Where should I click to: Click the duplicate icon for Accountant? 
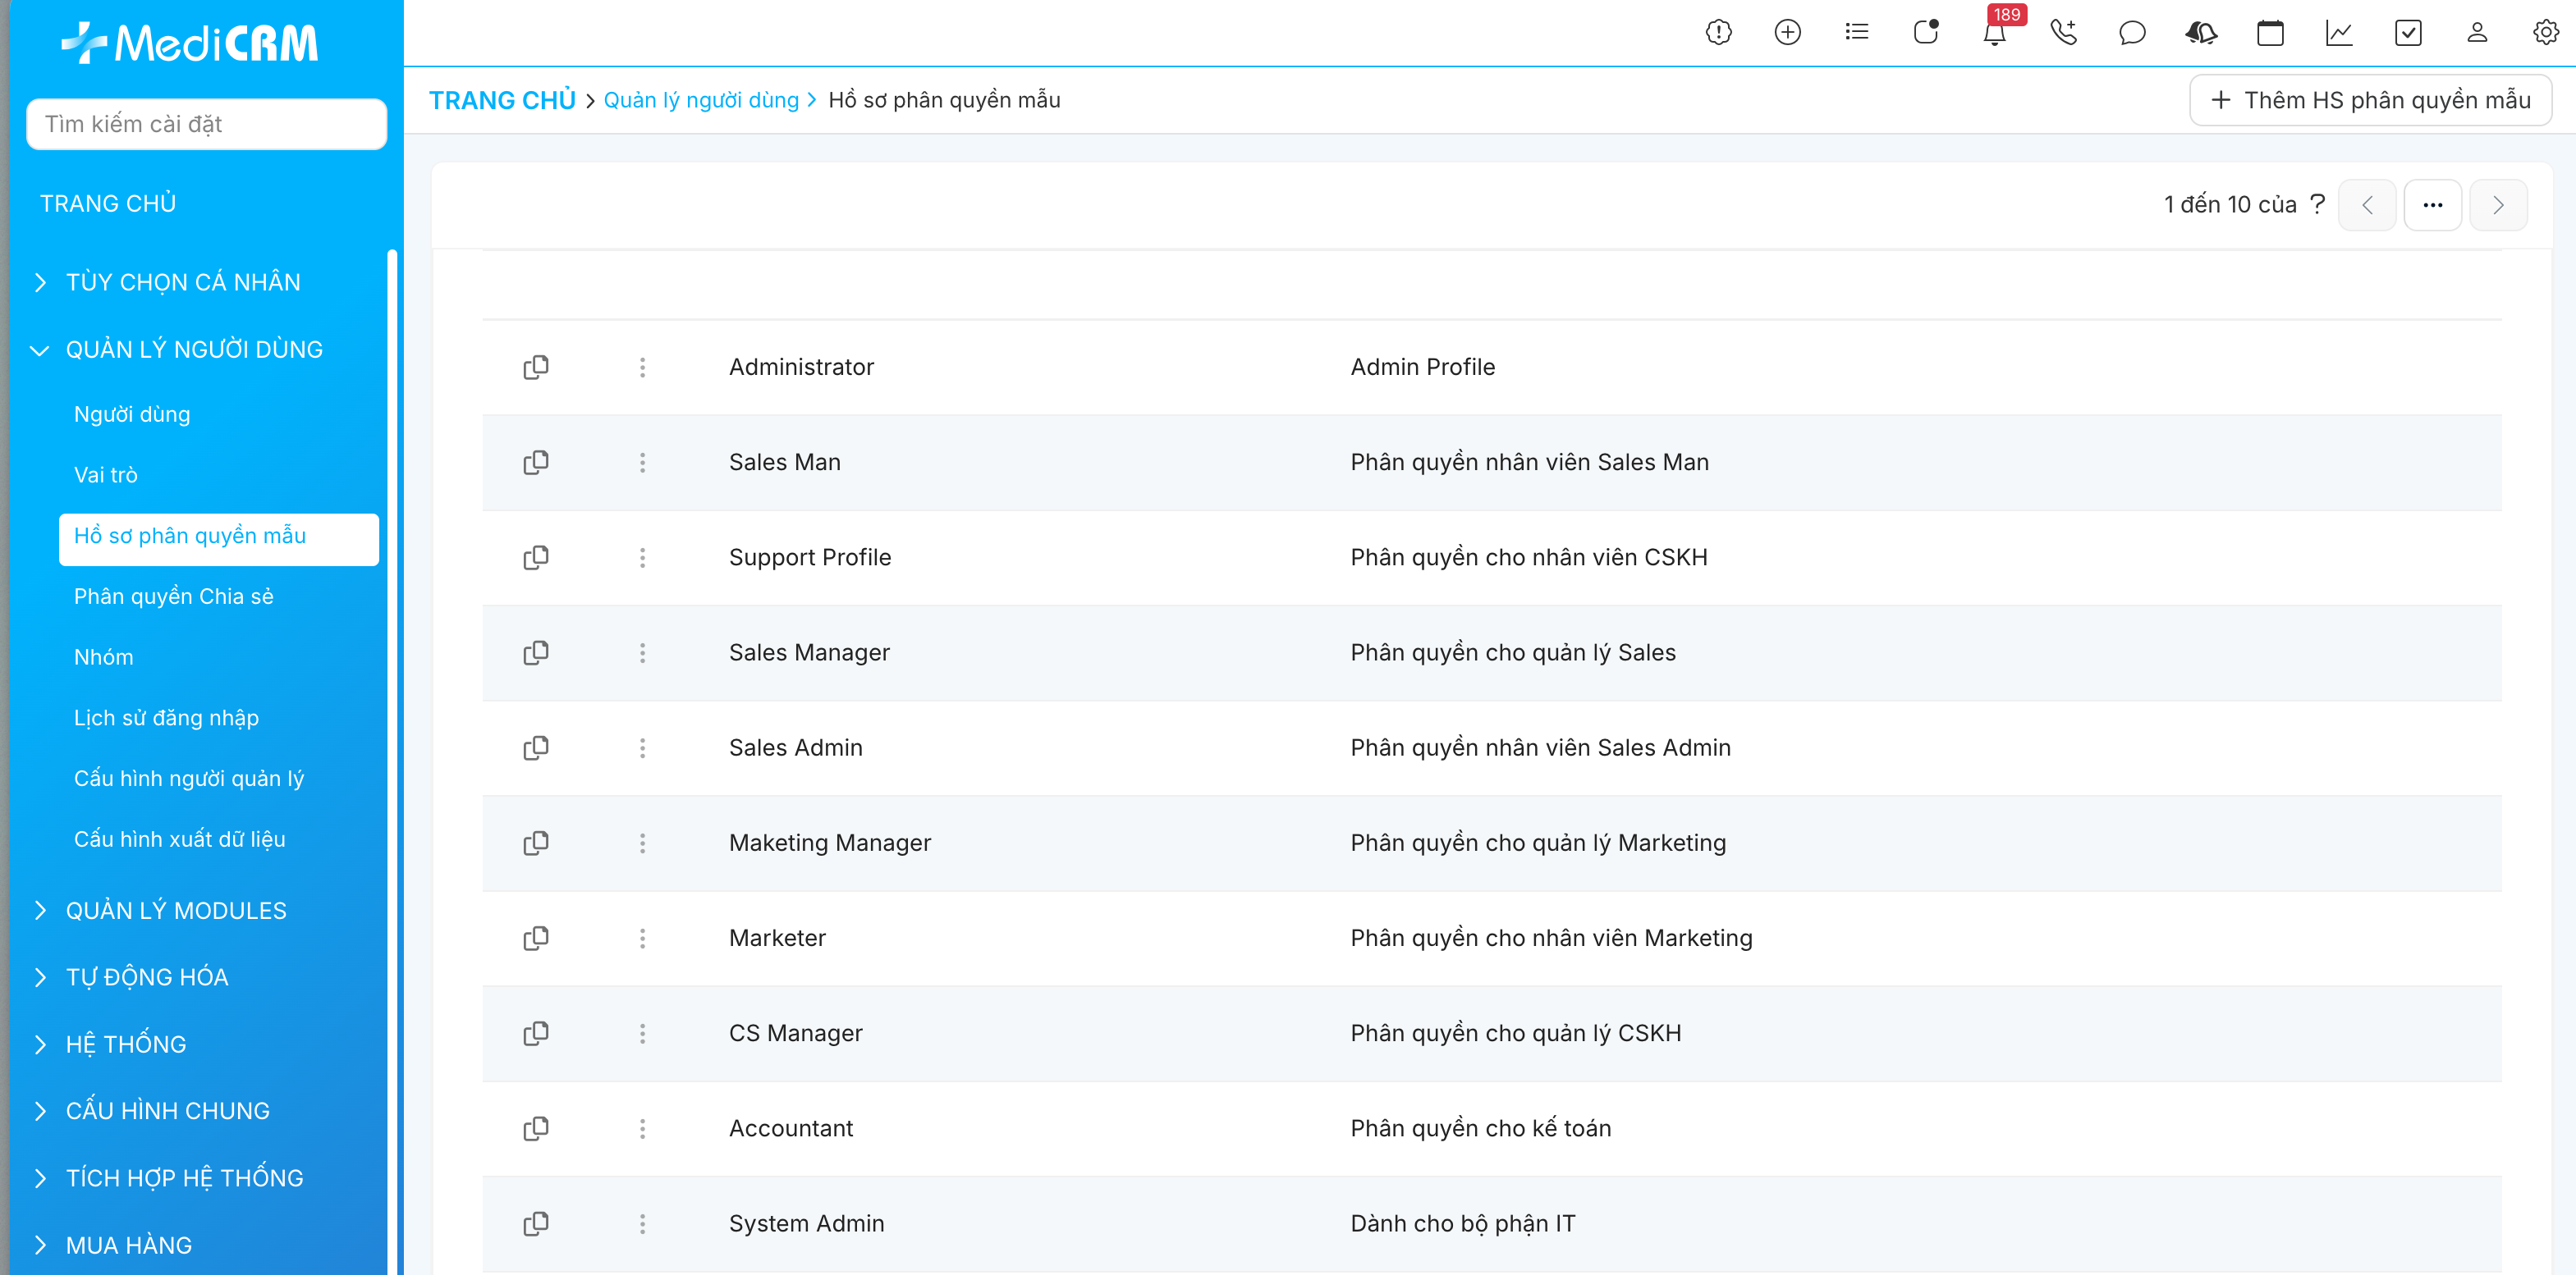point(536,1128)
